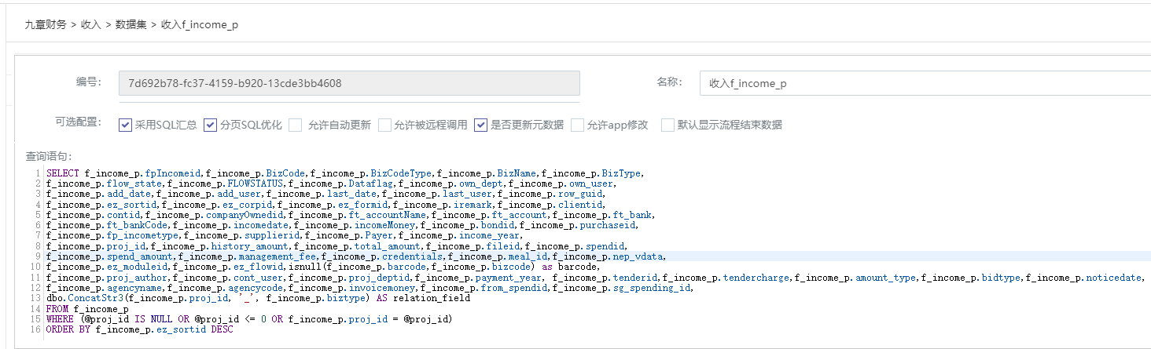
Task: Click the SELECT keyword on line 1
Action: pos(61,173)
